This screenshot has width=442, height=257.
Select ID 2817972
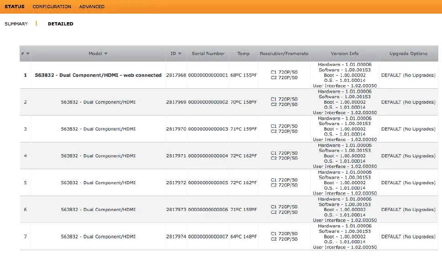pos(176,182)
